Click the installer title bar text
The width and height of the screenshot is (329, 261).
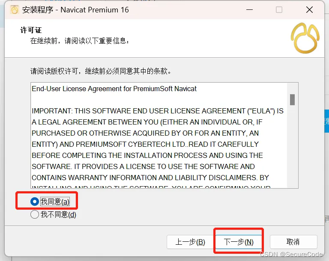pos(75,10)
